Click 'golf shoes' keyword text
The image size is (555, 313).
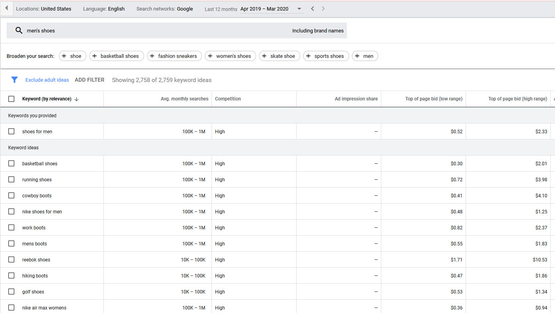click(33, 292)
